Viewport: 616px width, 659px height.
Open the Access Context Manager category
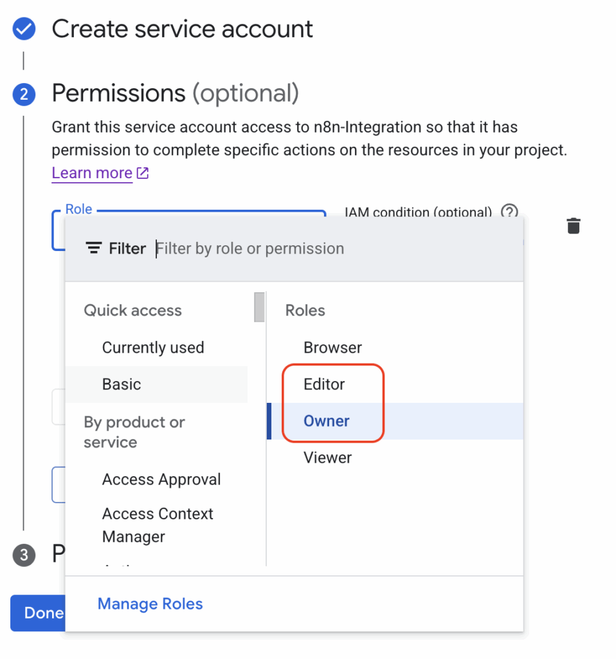click(x=158, y=525)
